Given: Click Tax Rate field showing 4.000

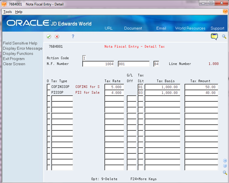Looking at the screenshot, I should 114,93.
